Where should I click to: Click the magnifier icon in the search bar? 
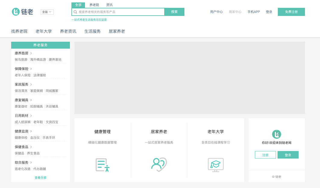75,12
